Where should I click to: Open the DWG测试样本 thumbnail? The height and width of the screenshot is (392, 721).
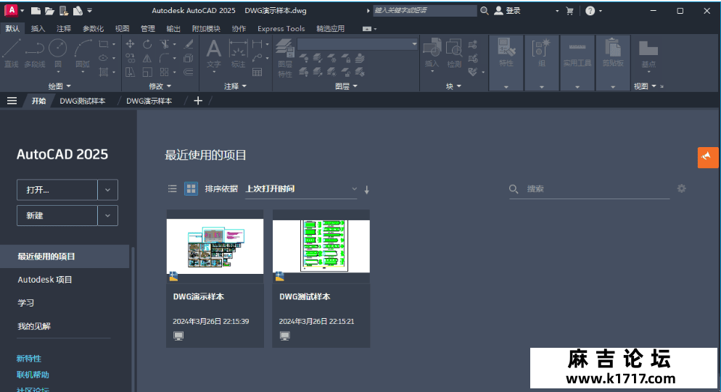(321, 246)
